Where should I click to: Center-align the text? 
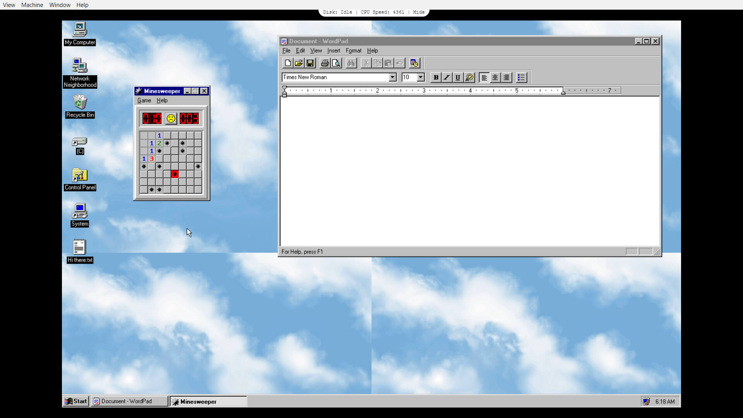pos(495,77)
